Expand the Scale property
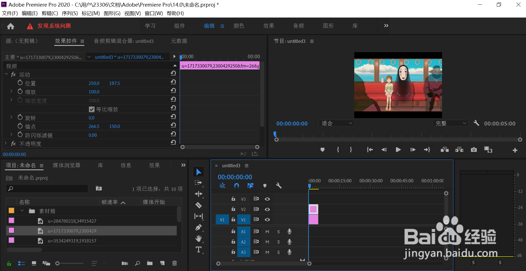The image size is (526, 271). 11,91
